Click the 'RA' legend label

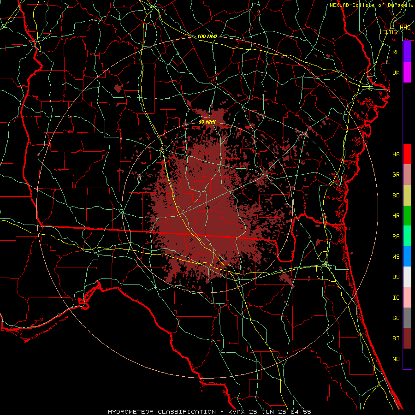(x=396, y=237)
